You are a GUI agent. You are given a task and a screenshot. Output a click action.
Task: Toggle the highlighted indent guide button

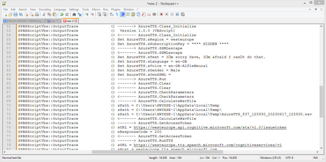click(x=123, y=14)
